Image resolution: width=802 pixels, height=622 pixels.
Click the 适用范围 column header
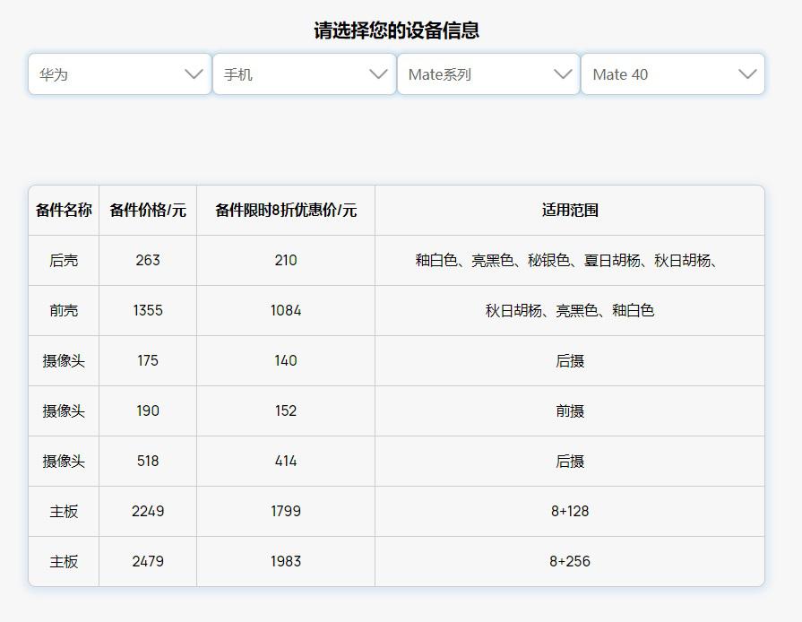click(570, 211)
